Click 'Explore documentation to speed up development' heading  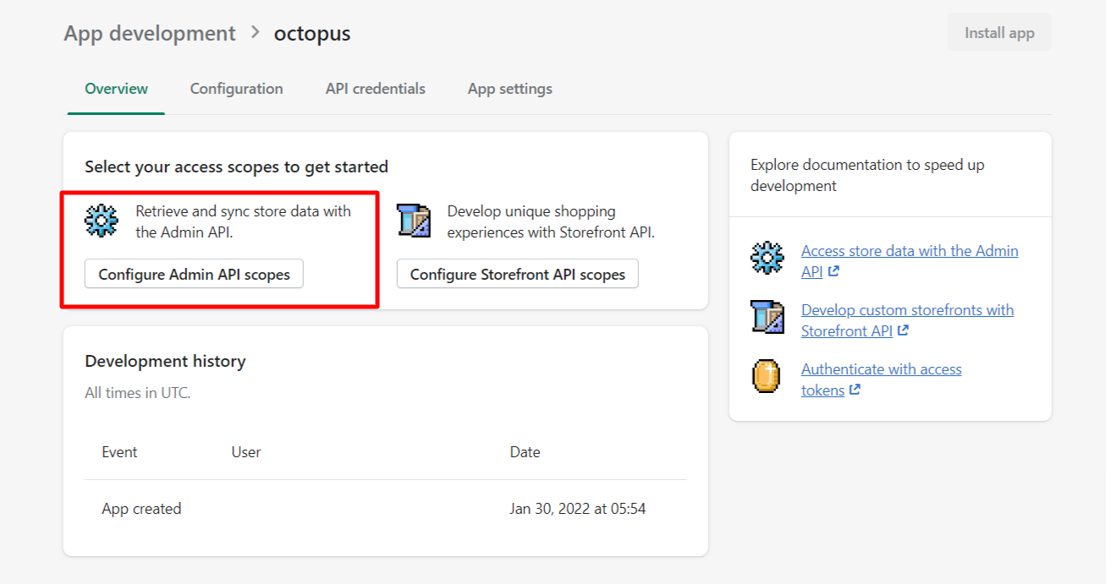(867, 175)
